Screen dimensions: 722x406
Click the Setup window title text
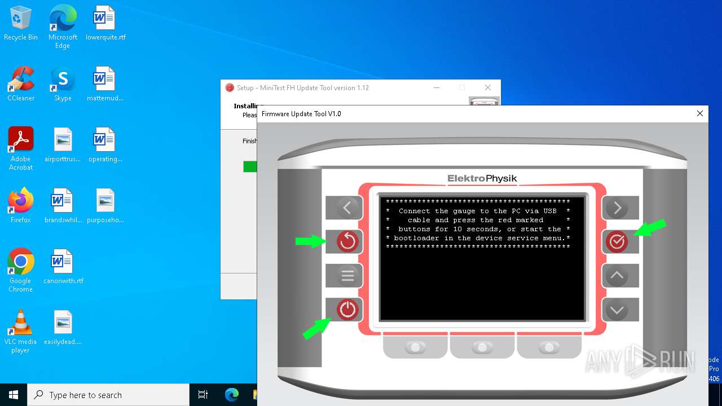(303, 88)
